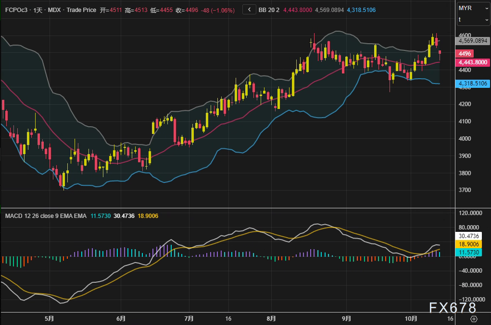Click the 4496 last price tag

(464, 54)
